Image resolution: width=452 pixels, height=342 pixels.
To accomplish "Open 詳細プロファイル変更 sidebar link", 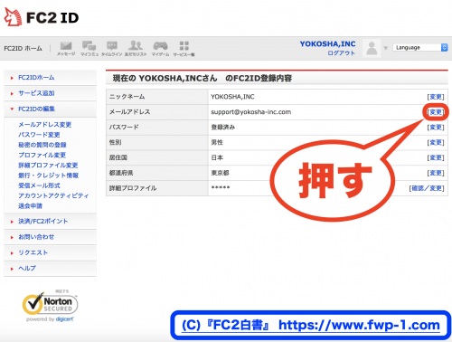I will [48, 166].
